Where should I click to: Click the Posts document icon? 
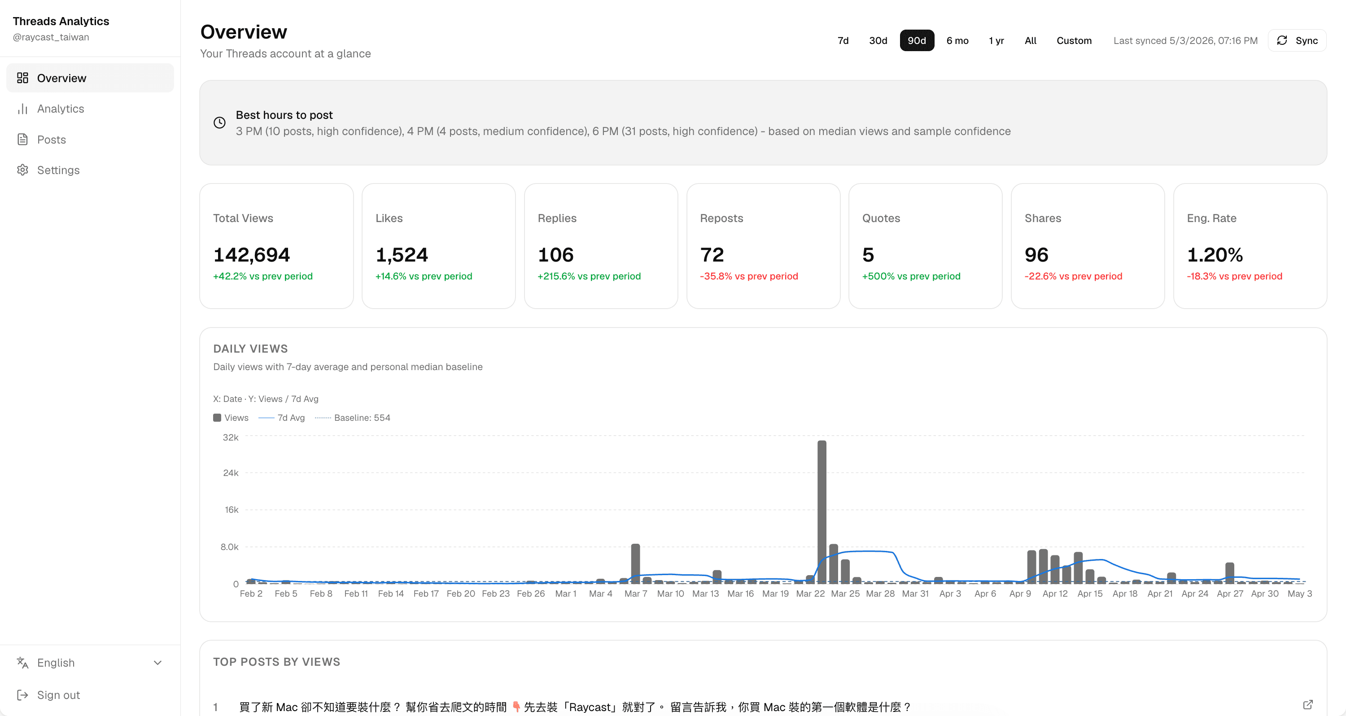coord(22,140)
